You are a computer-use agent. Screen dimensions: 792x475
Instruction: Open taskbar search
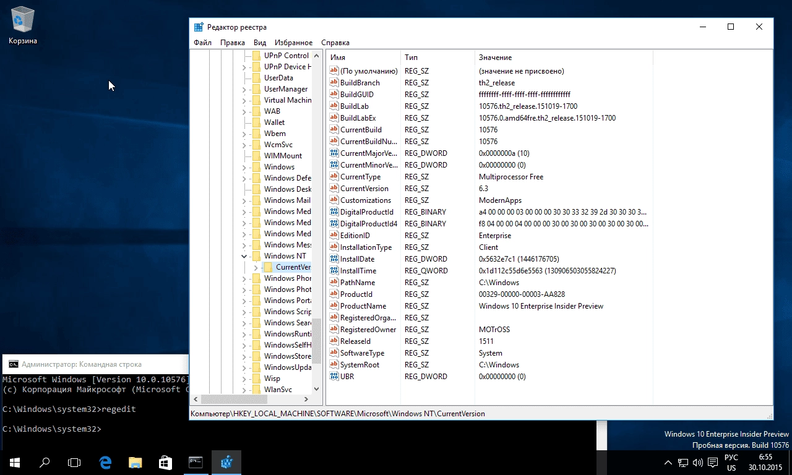[x=45, y=462]
